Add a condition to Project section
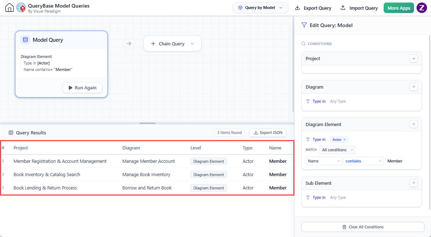 pos(413,58)
